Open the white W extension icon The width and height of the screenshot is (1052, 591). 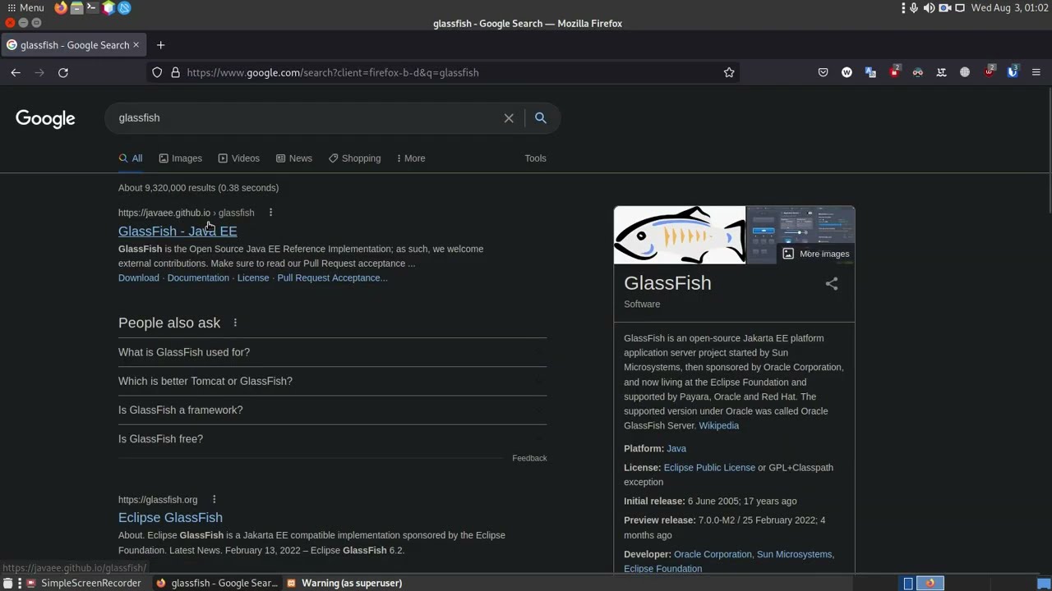click(847, 72)
